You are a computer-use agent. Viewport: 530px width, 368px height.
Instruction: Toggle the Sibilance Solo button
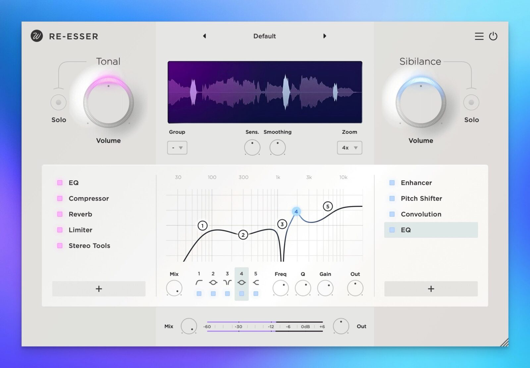click(x=471, y=102)
